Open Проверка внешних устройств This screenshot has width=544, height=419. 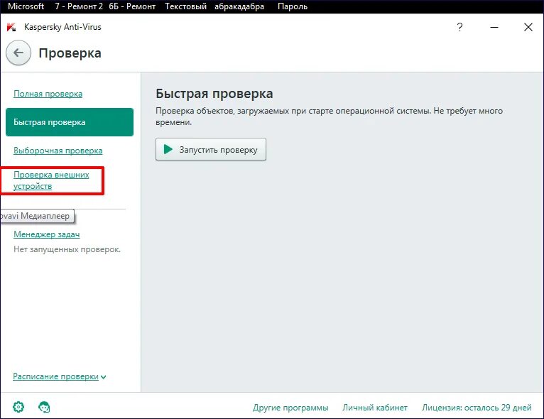point(51,180)
